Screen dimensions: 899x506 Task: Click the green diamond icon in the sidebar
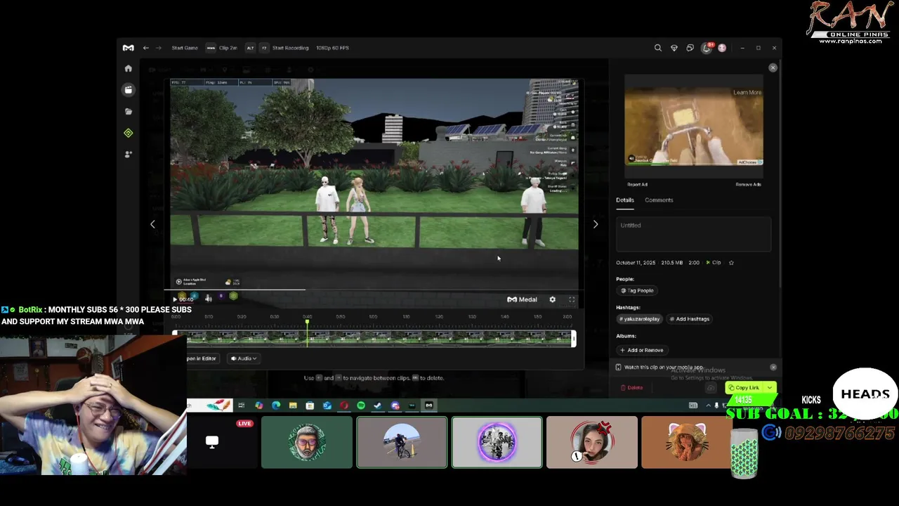(x=128, y=133)
